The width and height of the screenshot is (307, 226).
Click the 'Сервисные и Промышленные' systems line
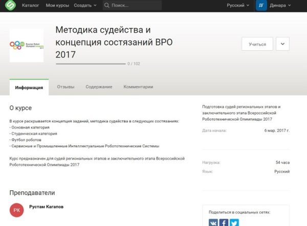coord(84,146)
